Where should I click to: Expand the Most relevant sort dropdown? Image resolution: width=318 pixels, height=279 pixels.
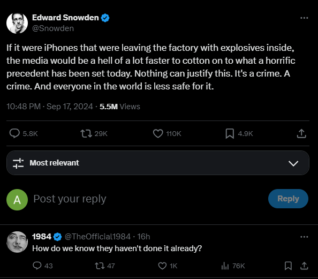[x=158, y=163]
